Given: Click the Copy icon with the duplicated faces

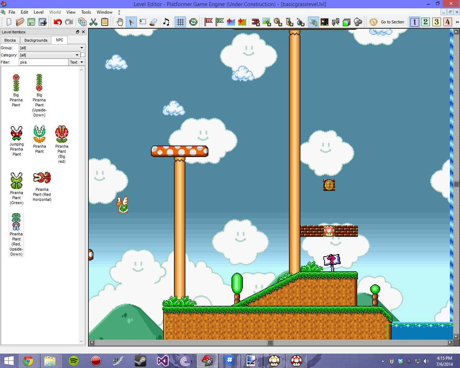Looking at the screenshot, I should coord(82,22).
